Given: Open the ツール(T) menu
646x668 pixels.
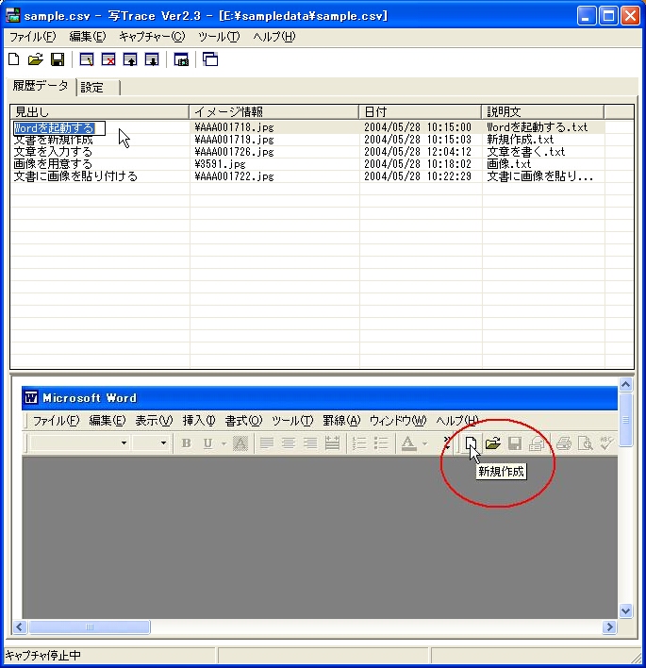Looking at the screenshot, I should (x=219, y=37).
